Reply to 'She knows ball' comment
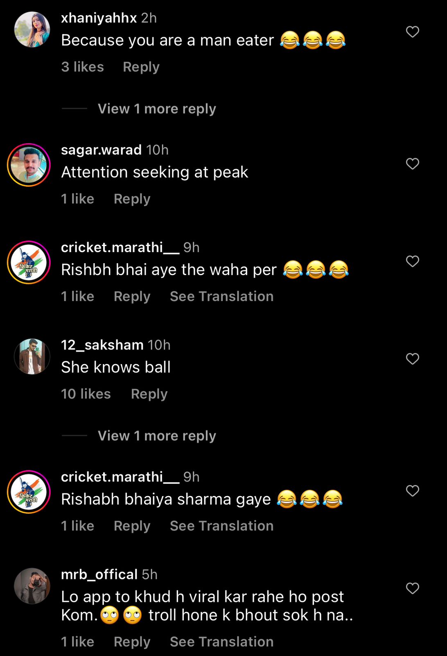 (149, 394)
